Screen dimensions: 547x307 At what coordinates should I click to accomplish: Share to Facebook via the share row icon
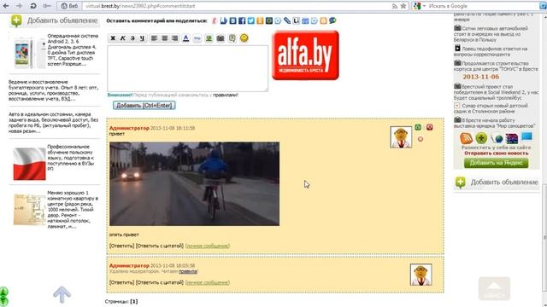242,20
